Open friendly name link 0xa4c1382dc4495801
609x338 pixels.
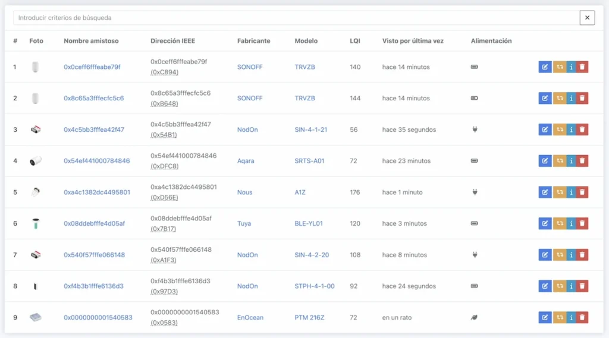point(97,192)
